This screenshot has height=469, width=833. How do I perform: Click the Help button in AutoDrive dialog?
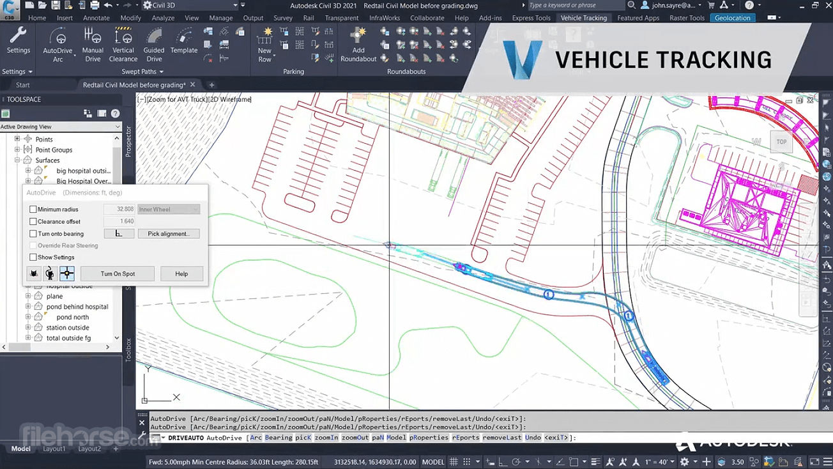181,273
